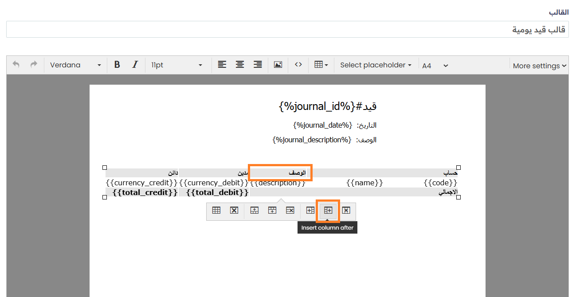Click the Insert column after icon
Screen dimensions: 576x297
(328, 211)
